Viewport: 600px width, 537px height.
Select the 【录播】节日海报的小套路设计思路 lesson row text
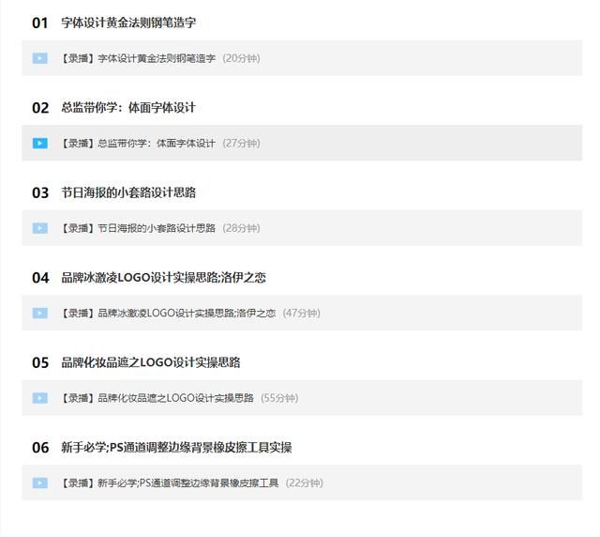138,228
